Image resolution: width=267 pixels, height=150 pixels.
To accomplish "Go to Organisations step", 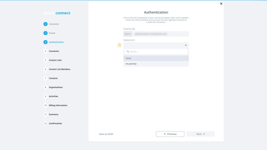I will 56,87.
